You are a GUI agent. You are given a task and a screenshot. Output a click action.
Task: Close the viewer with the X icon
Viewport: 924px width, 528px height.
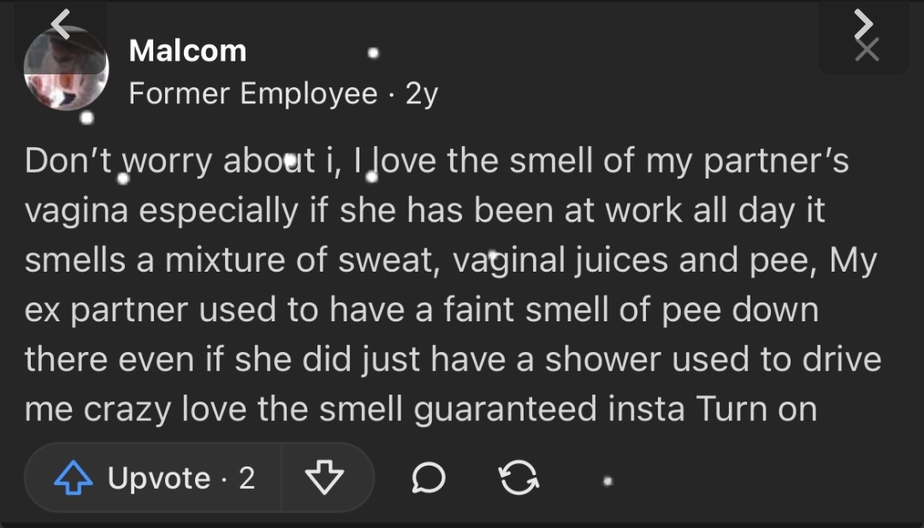(x=867, y=50)
